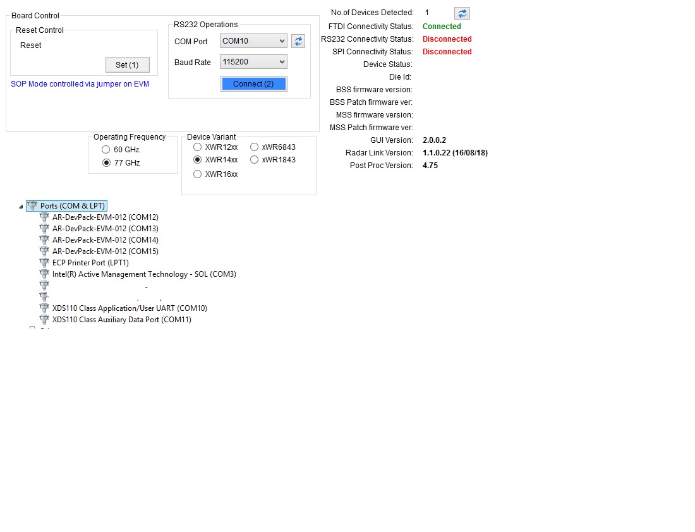Select AR-DevPack-EVM-012 (COM15) entry
The height and width of the screenshot is (532, 695).
click(105, 251)
